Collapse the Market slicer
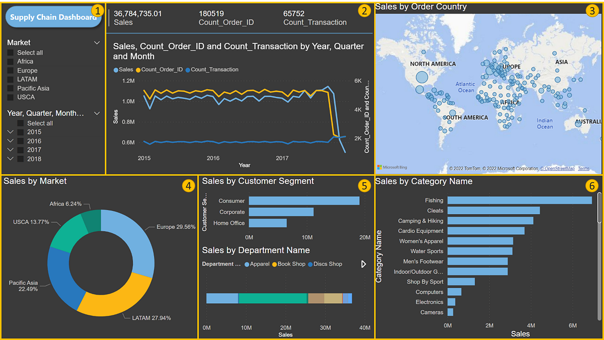Viewport: 604px width, 340px height. click(97, 42)
